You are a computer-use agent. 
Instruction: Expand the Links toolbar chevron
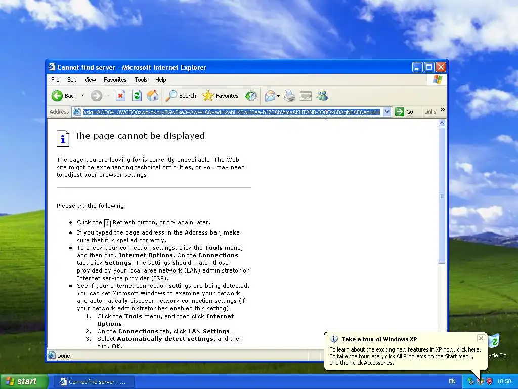coord(443,110)
